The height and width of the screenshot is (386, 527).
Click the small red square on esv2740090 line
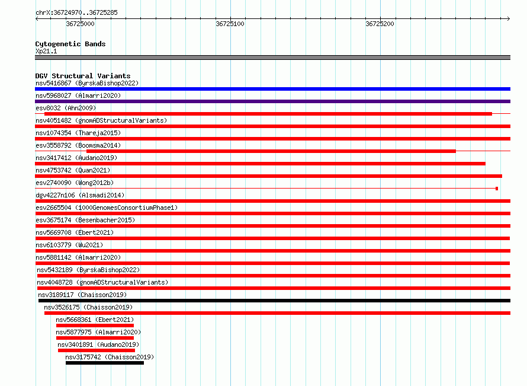(497, 189)
